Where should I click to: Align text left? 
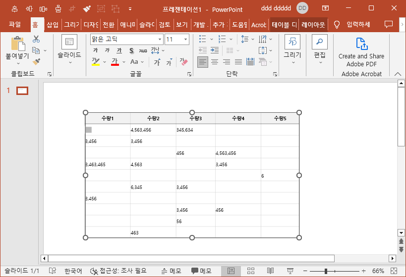click(203, 62)
